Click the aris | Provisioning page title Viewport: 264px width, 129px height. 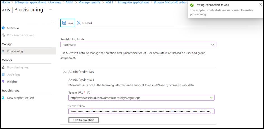(22, 10)
